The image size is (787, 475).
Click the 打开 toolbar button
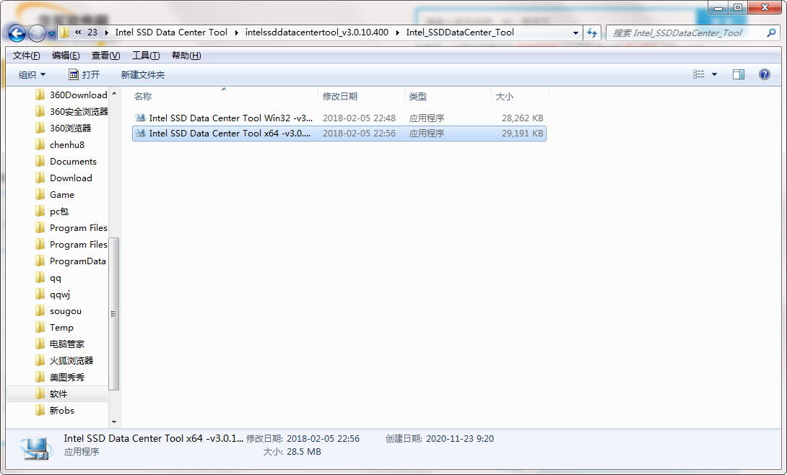tap(84, 75)
